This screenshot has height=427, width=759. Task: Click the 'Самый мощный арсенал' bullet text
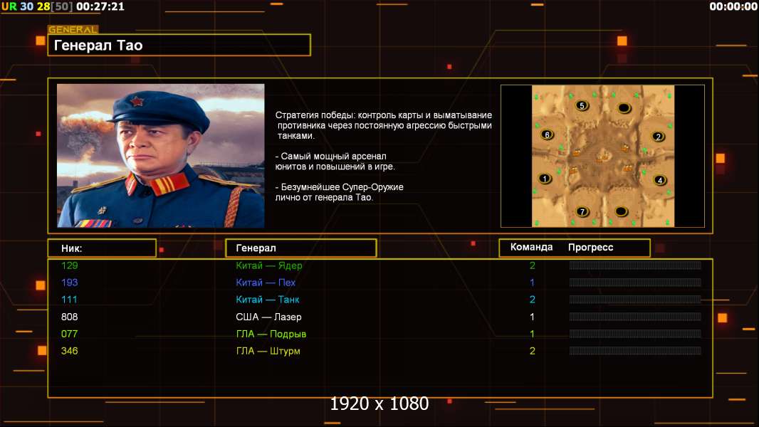click(x=335, y=162)
